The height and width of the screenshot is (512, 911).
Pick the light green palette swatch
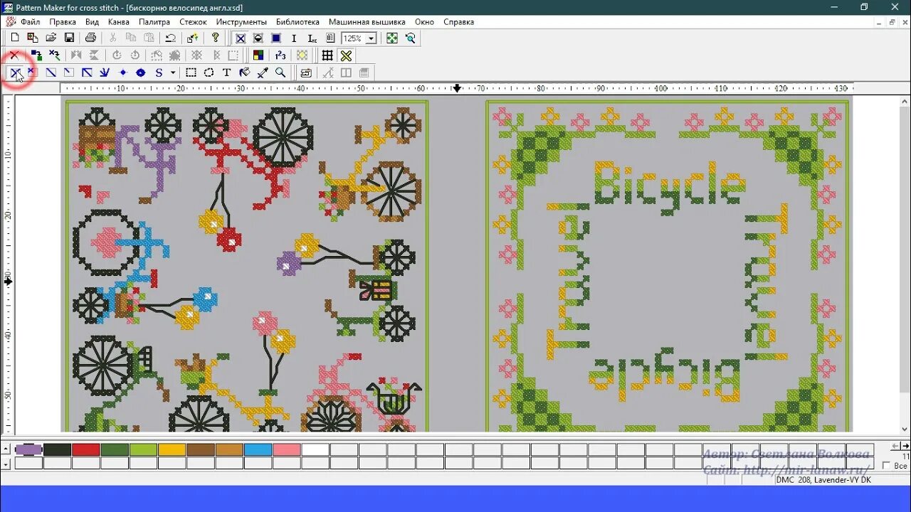[143, 449]
